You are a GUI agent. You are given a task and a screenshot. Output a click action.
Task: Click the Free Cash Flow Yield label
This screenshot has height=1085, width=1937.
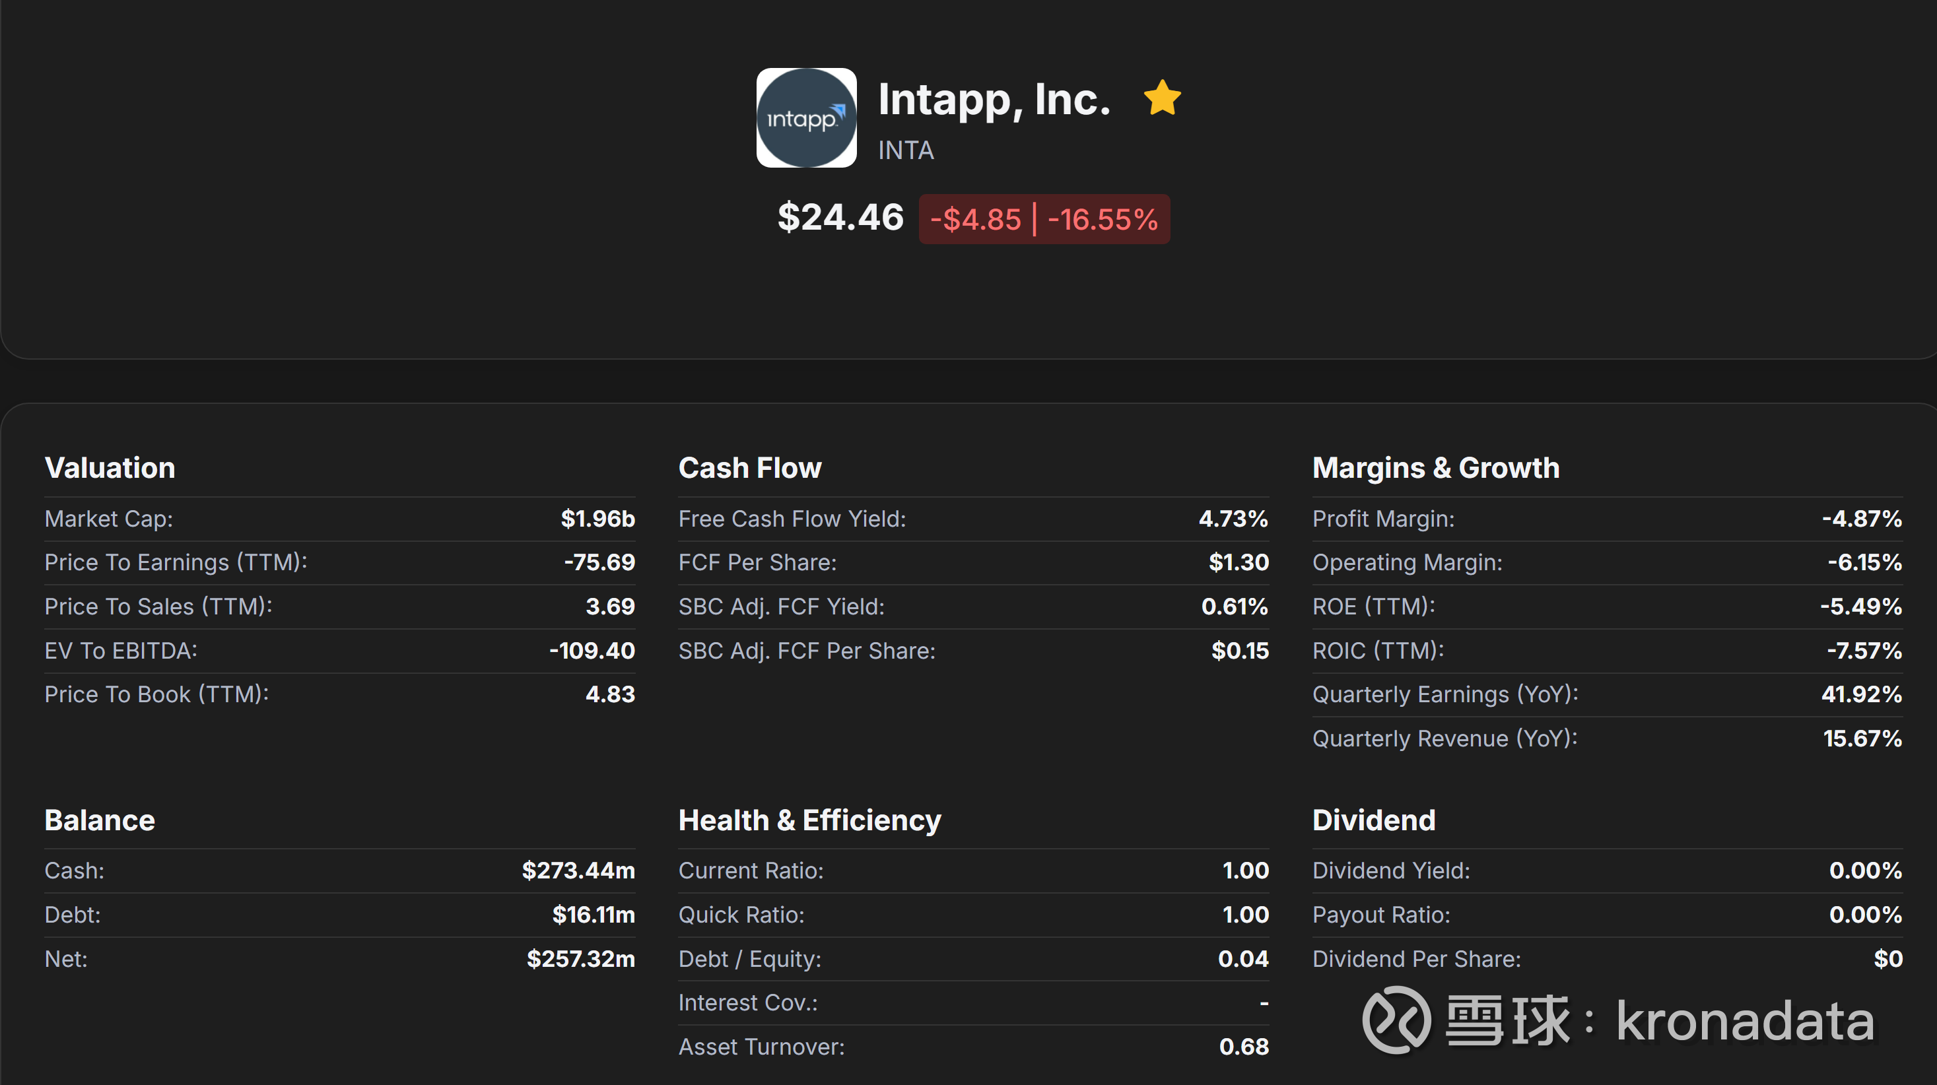click(x=792, y=519)
